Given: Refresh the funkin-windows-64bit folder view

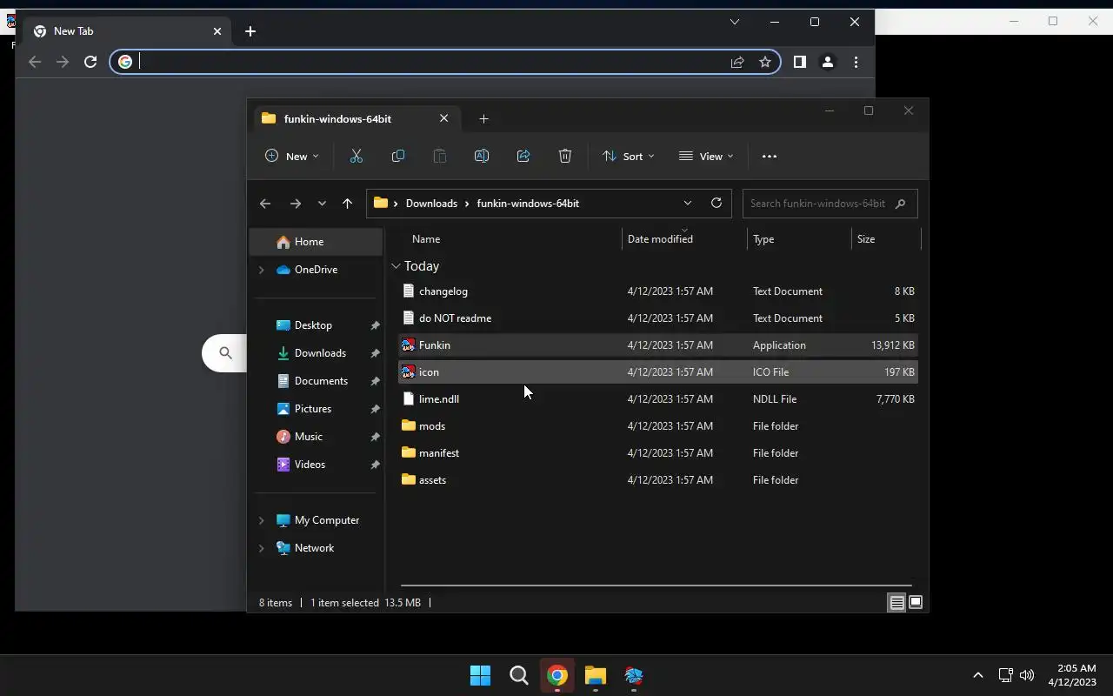Looking at the screenshot, I should 716,203.
